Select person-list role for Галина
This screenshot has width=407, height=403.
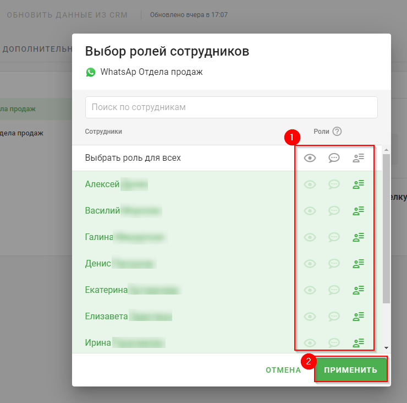359,237
